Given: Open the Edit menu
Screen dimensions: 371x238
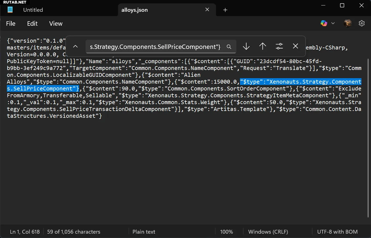Looking at the screenshot, I should [32, 23].
